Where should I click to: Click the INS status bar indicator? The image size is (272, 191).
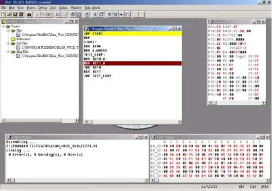tap(241, 187)
